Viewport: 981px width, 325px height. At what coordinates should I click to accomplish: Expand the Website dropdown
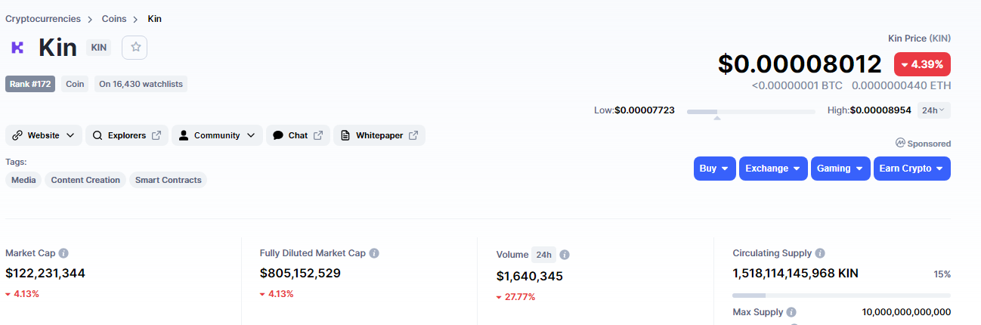tap(44, 135)
